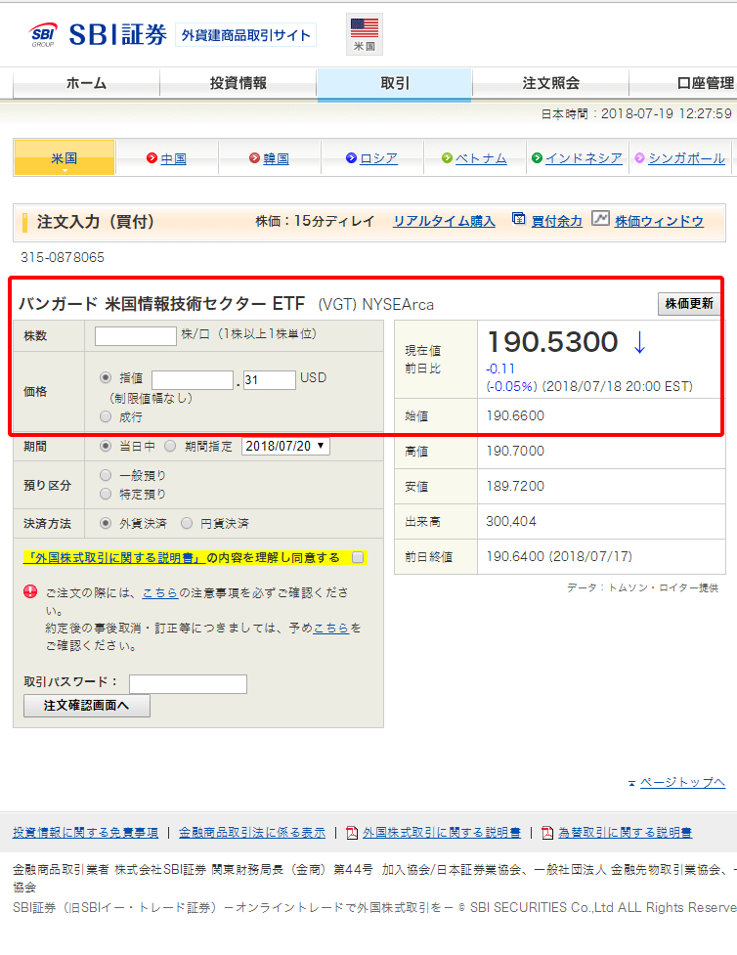
Task: Select the 当日中 period radio
Action: 106,446
